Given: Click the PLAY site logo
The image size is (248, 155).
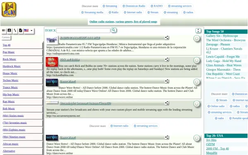Looking at the screenshot, I should 9,10.
